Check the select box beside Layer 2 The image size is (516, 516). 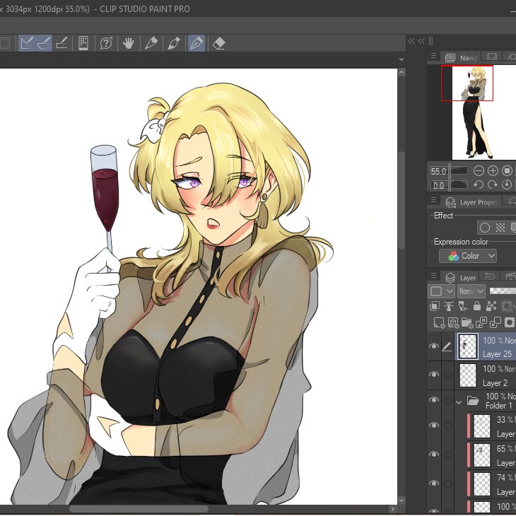tap(448, 375)
